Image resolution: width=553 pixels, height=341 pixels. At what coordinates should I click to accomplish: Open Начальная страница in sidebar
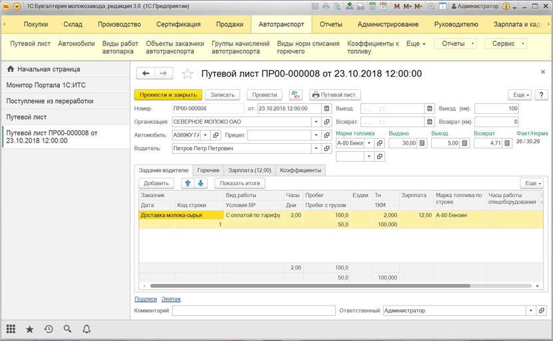pos(65,69)
